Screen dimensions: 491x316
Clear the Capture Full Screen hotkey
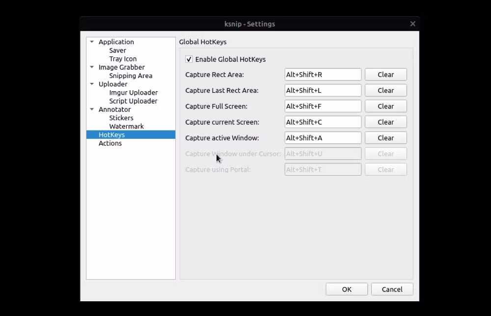(386, 106)
